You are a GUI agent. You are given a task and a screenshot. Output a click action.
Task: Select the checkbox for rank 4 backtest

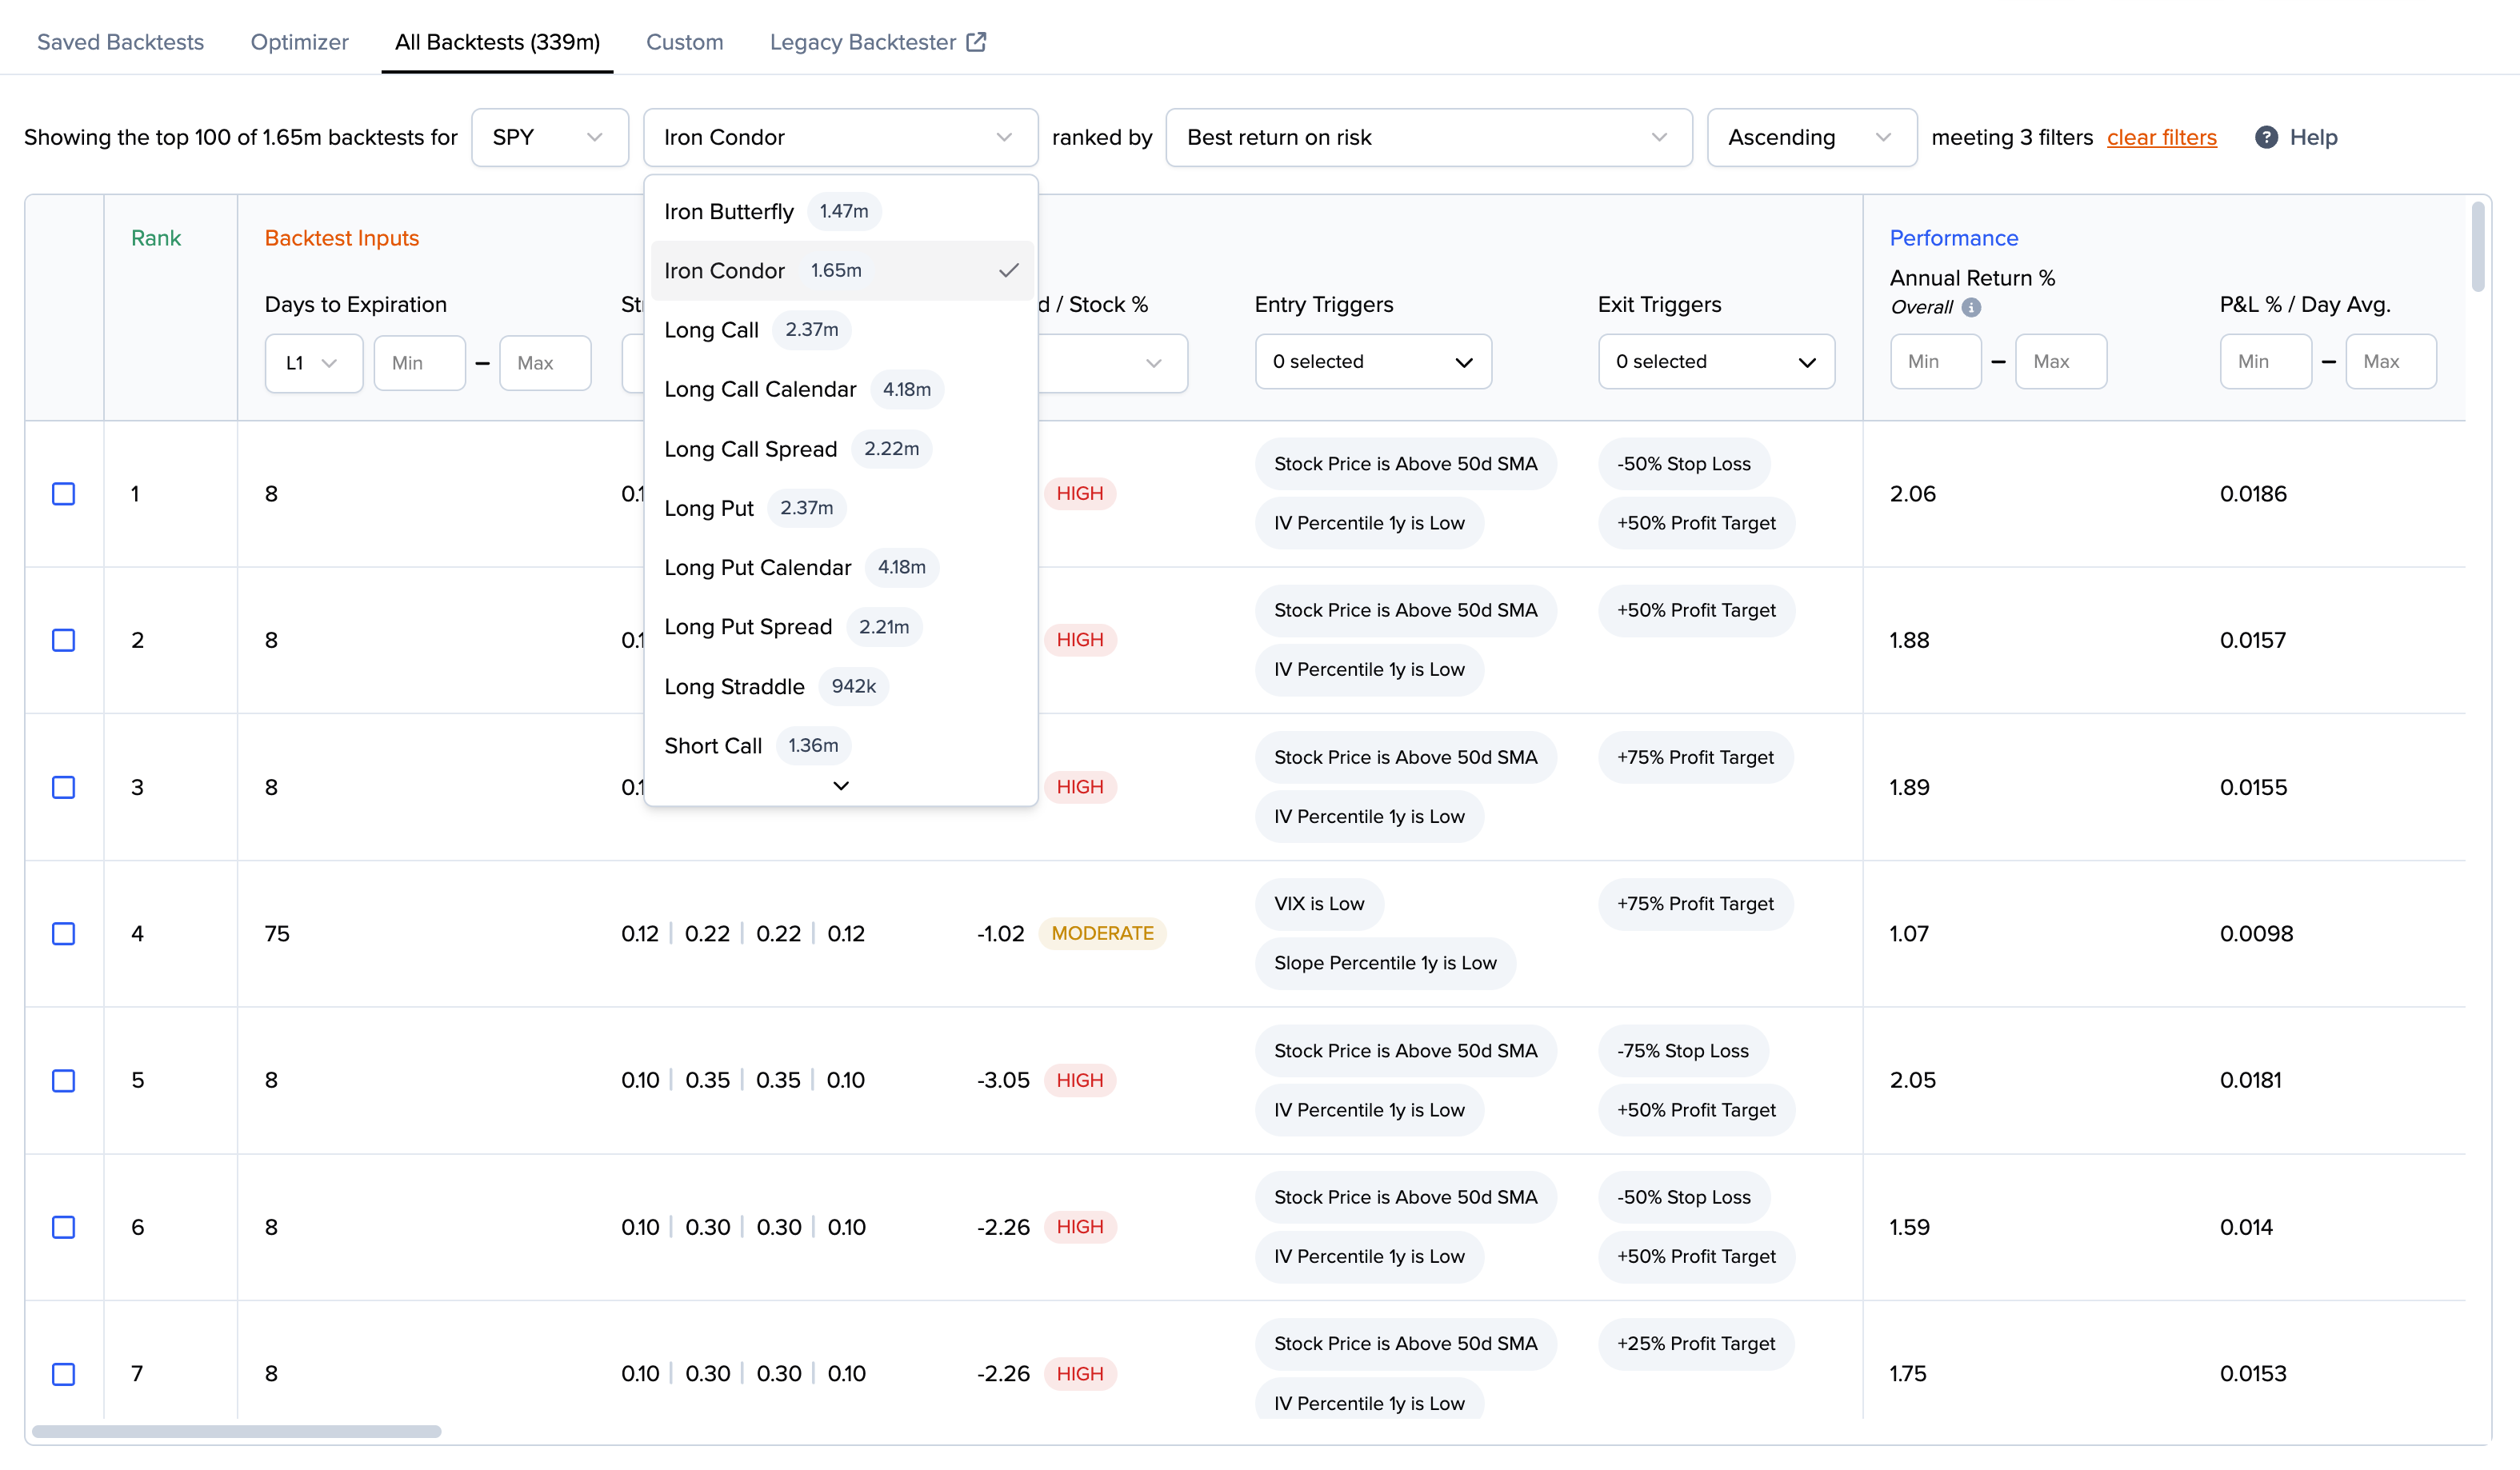click(64, 934)
